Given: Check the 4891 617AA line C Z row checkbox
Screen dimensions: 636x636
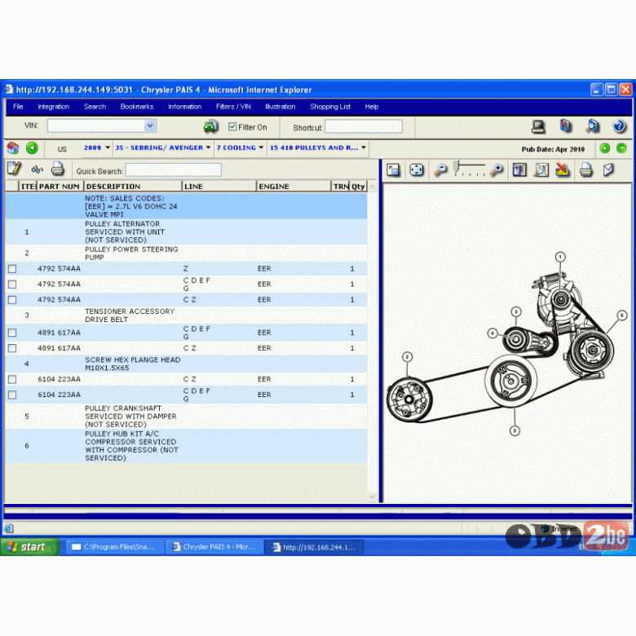Looking at the screenshot, I should pyautogui.click(x=12, y=348).
